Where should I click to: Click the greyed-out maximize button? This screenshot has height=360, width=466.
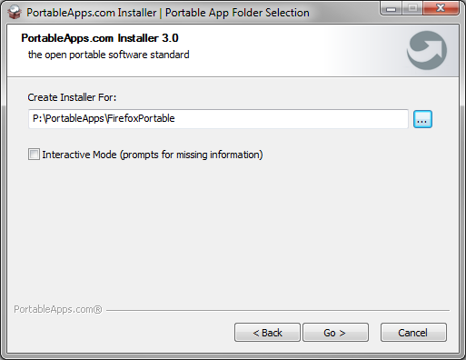pos(412,8)
